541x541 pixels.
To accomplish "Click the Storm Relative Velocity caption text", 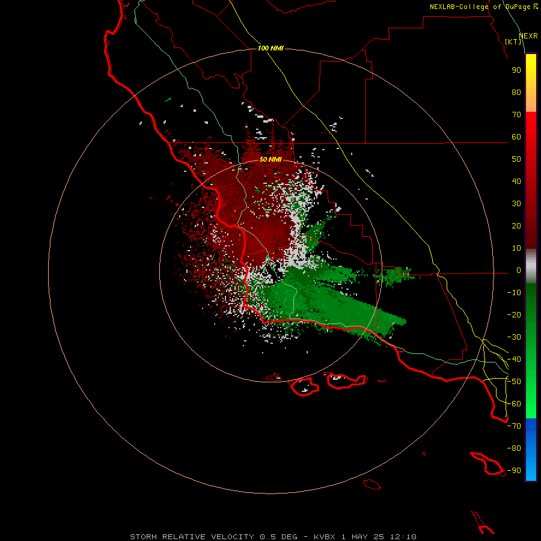I will pos(273,537).
